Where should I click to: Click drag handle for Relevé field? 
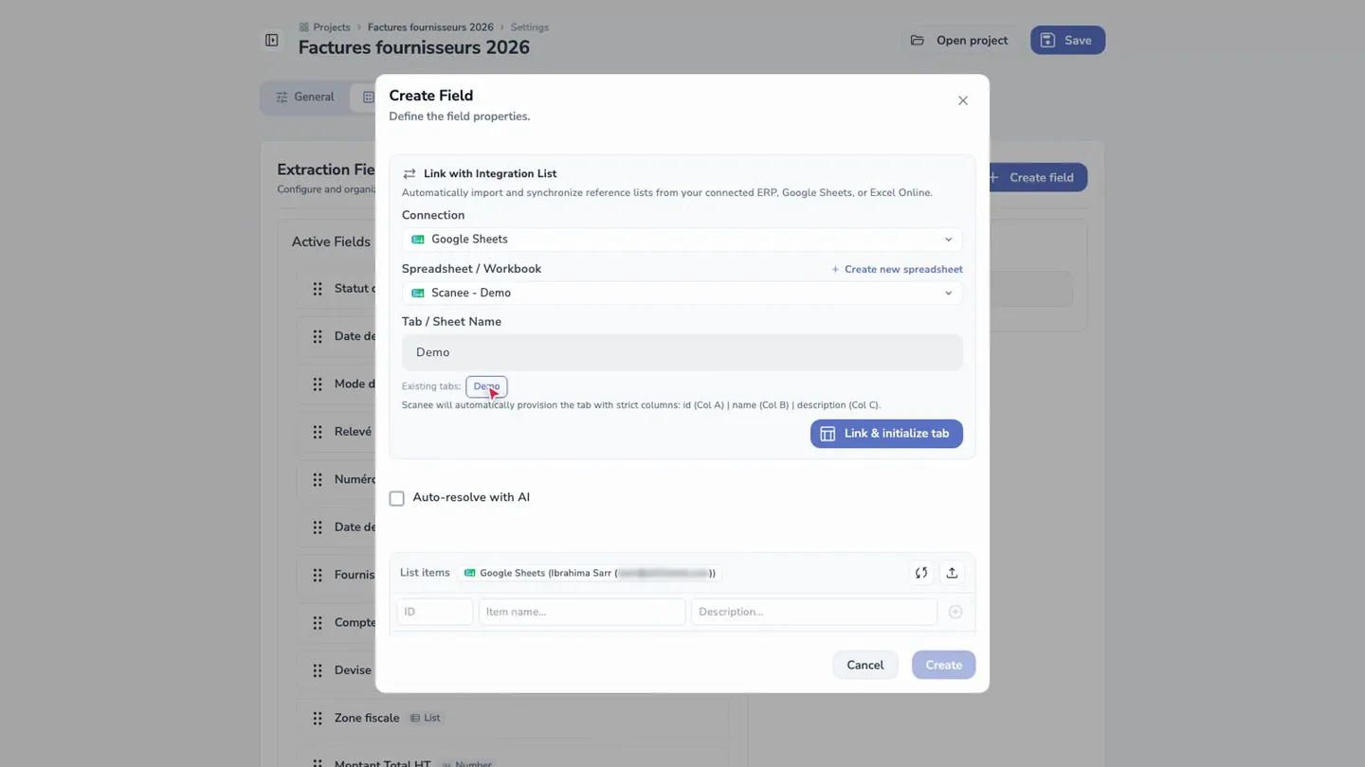click(x=318, y=432)
